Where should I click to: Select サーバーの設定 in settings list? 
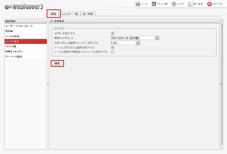point(26,57)
